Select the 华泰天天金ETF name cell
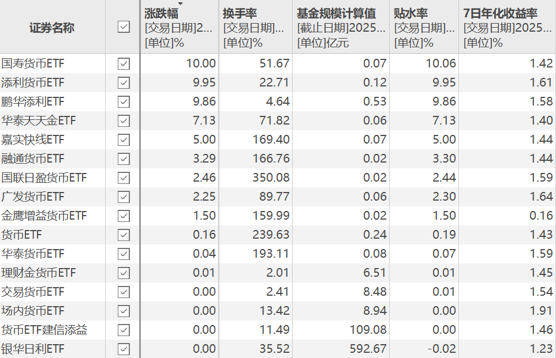The width and height of the screenshot is (556, 358). (x=53, y=120)
